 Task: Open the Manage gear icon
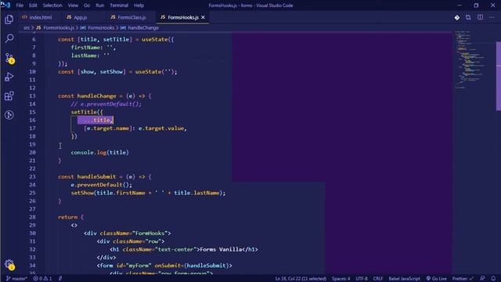(9, 265)
